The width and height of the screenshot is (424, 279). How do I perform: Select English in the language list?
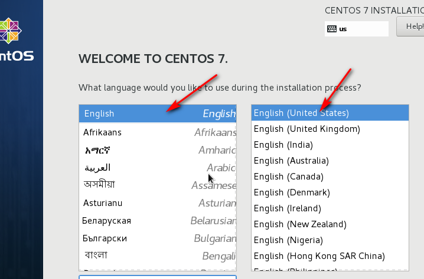[158, 114]
